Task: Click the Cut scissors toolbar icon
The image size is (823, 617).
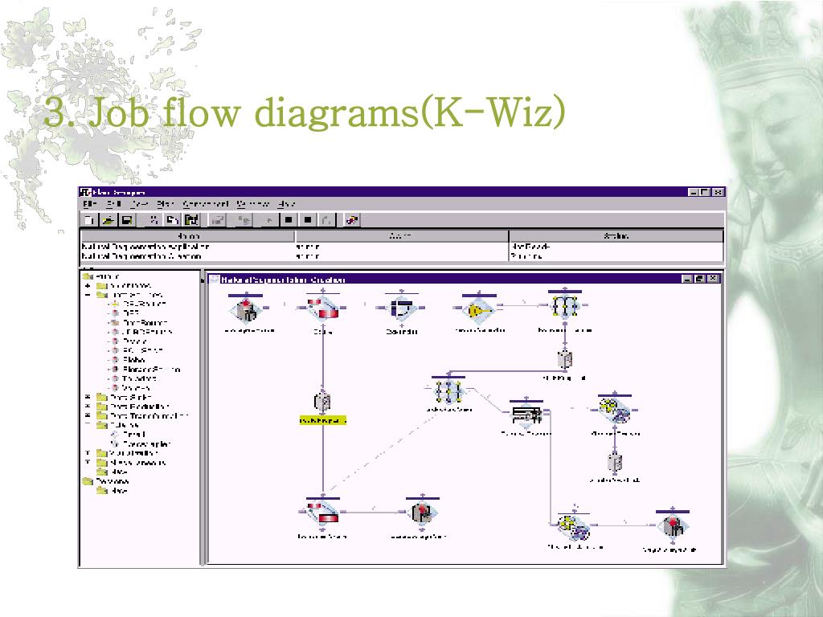Action: coord(154,220)
